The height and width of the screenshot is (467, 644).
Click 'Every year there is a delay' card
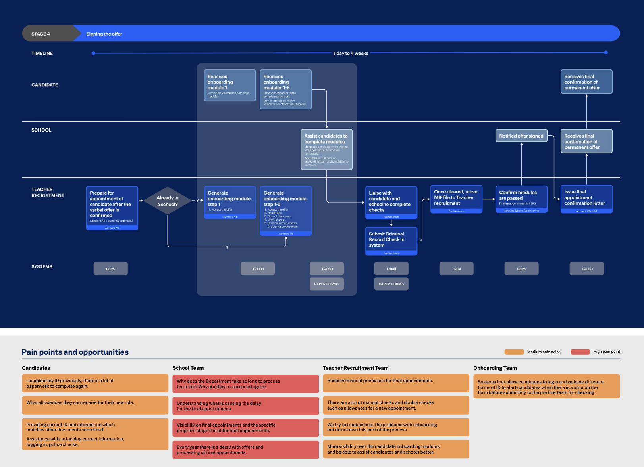245,450
